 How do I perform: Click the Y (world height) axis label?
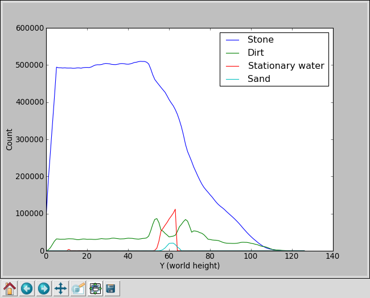point(190,266)
